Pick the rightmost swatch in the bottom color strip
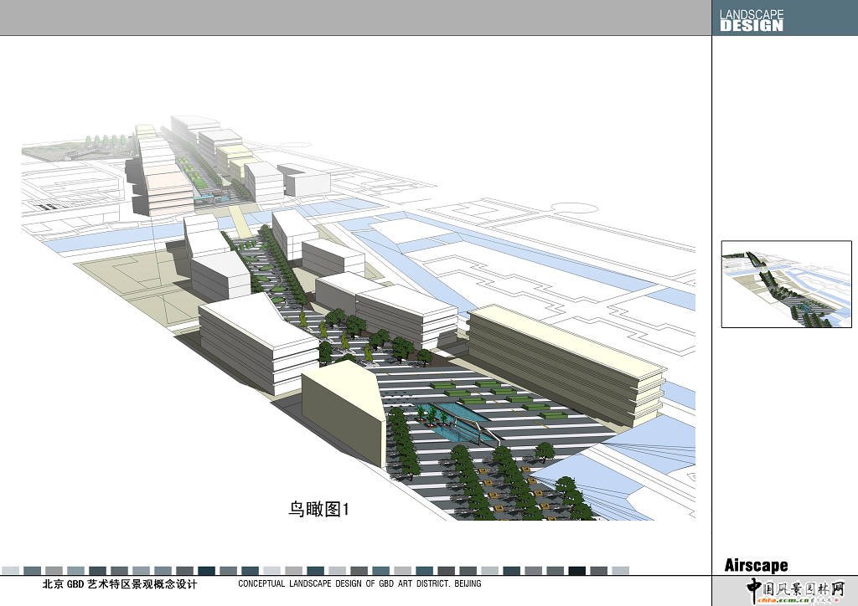This screenshot has height=606, width=858. coord(620,570)
